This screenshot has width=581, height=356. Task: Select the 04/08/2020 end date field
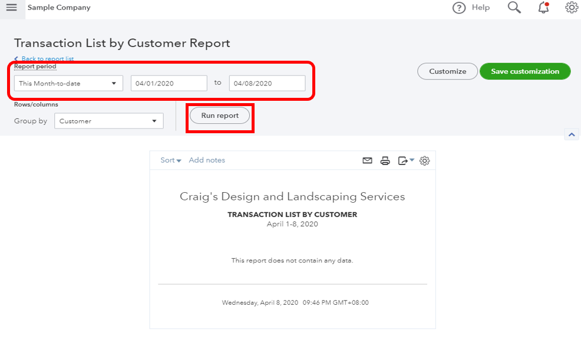click(x=267, y=83)
